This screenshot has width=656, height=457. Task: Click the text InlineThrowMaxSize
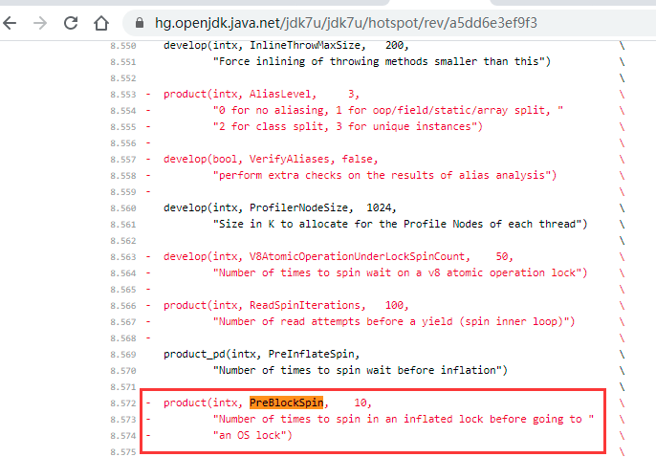point(305,45)
